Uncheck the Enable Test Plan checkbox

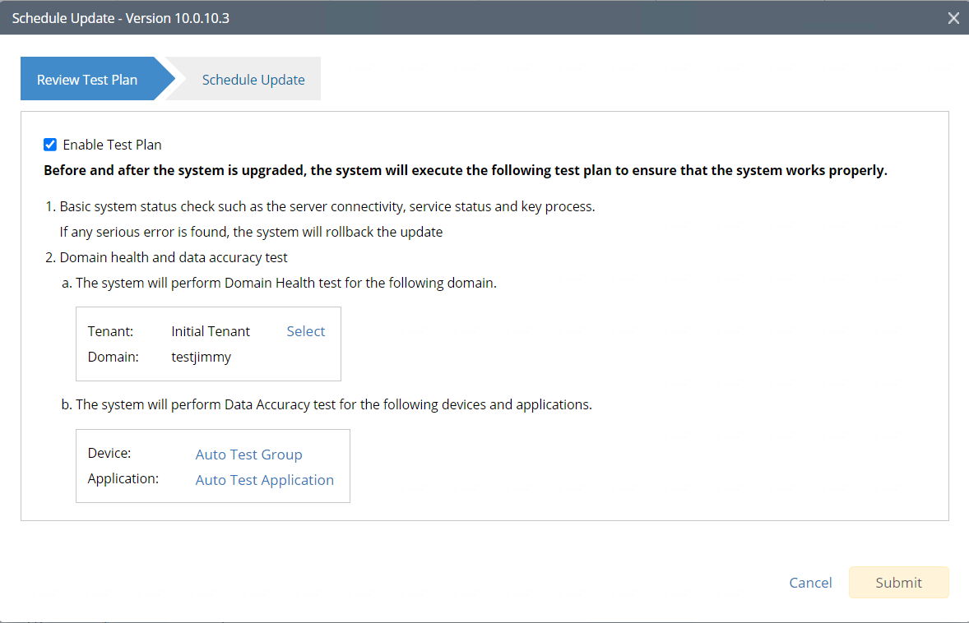pos(50,145)
